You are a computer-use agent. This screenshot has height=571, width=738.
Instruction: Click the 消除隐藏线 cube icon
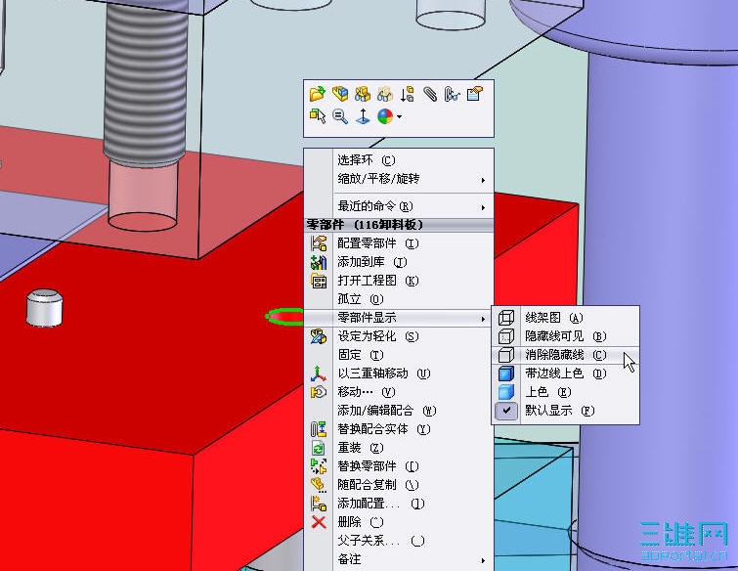(506, 355)
